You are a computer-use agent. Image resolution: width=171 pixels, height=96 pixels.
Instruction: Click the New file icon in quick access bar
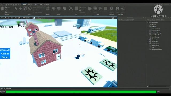coord(6,5)
